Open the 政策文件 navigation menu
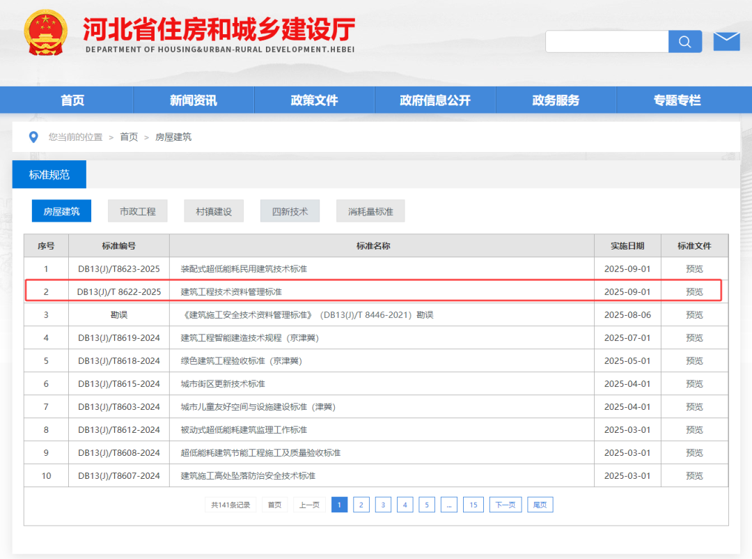Screen dimensions: 752x559 tap(314, 100)
